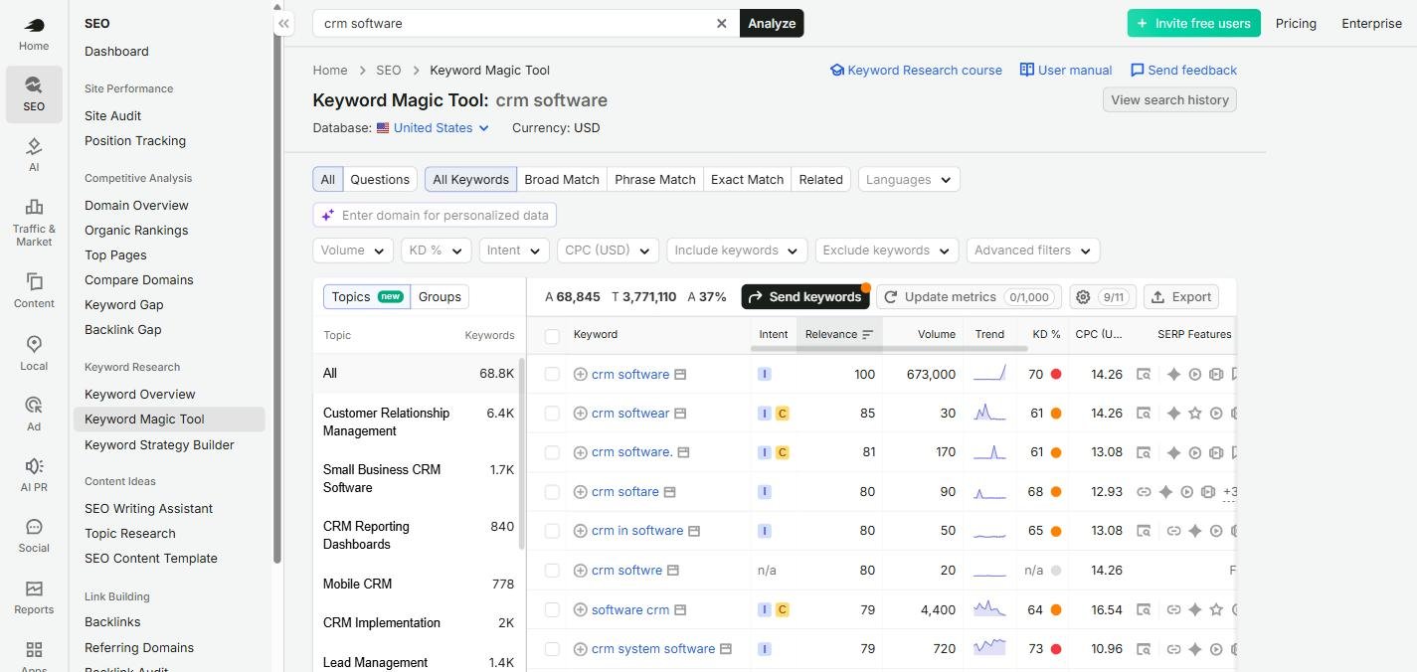
Task: Open table settings gear icon
Action: point(1083,296)
